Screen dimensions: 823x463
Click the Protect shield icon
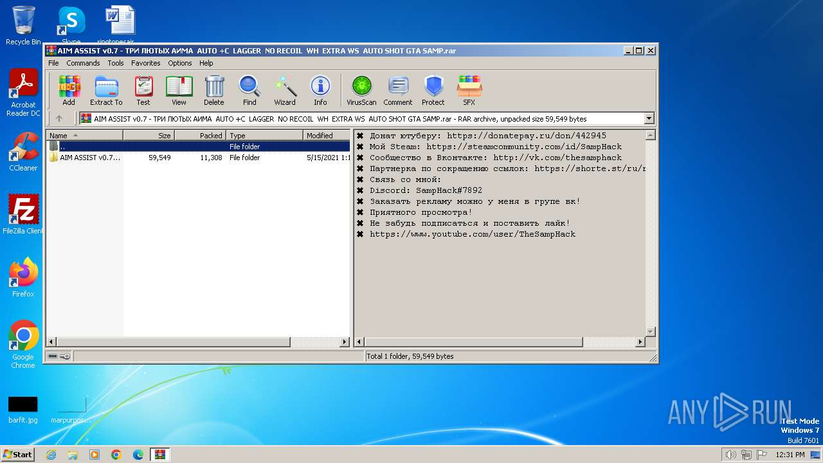(433, 91)
